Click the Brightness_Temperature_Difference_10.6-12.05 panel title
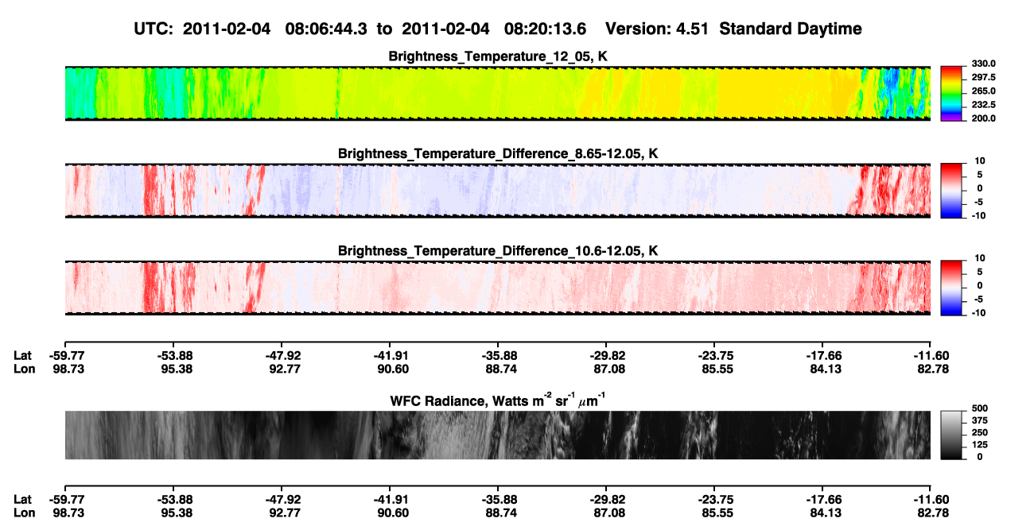 point(498,251)
